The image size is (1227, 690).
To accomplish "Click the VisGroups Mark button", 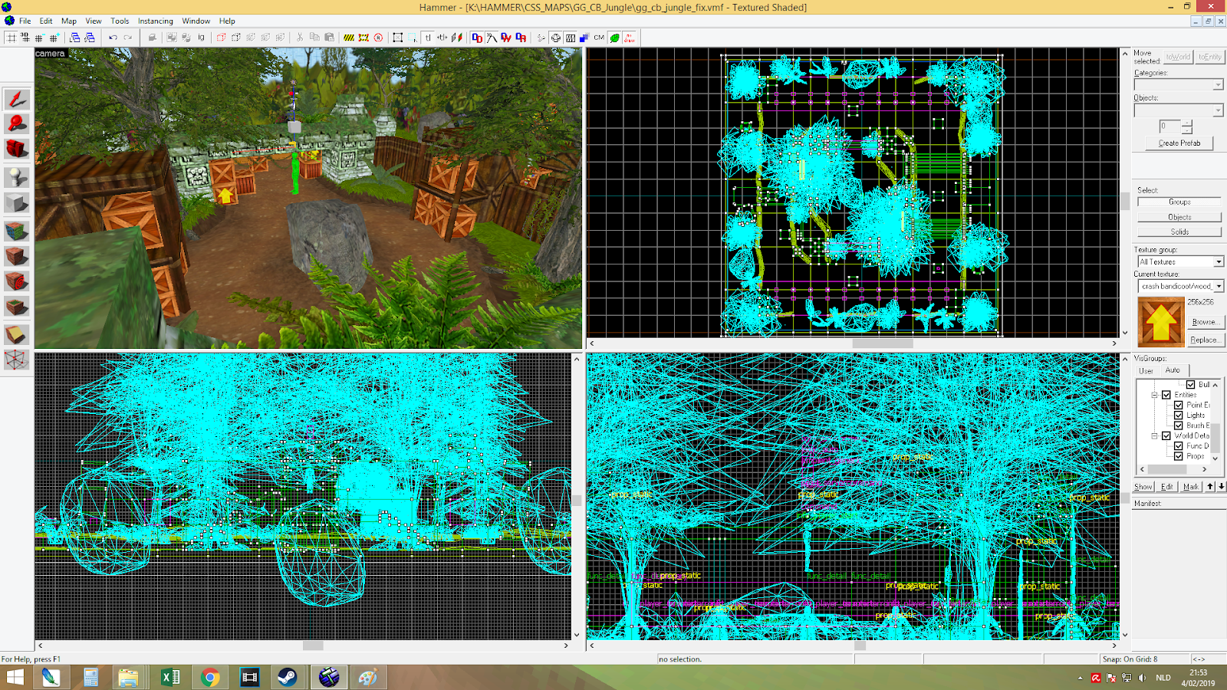I will (1191, 487).
